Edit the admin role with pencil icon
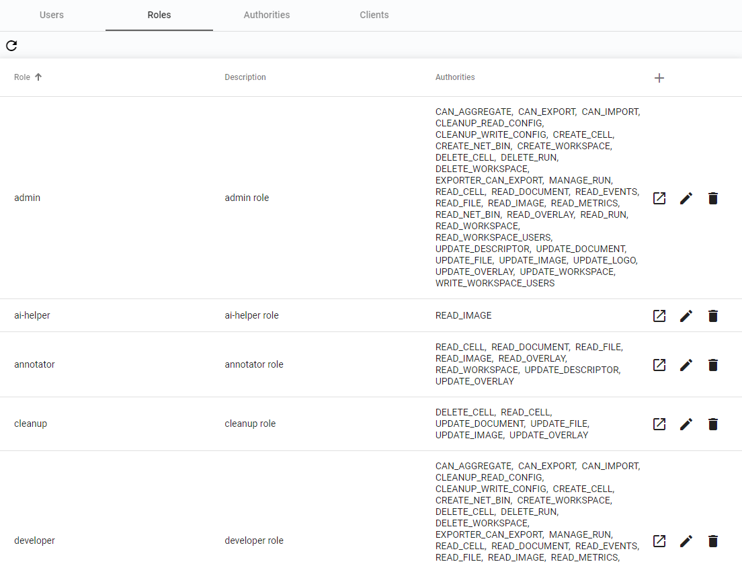Viewport: 742px width, 564px height. 686,198
